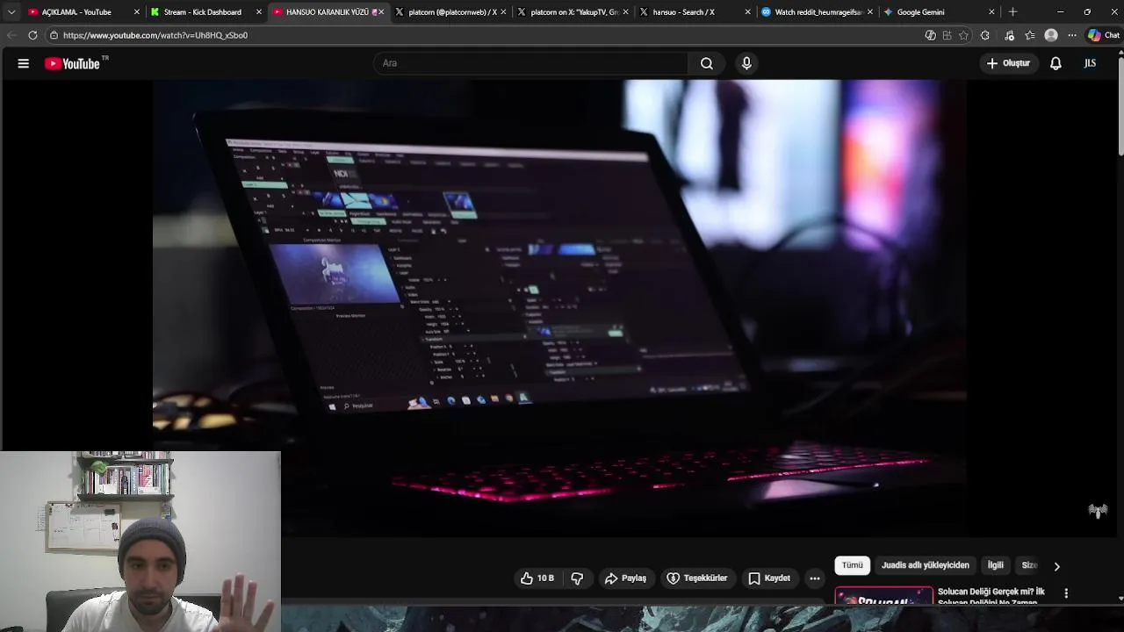Close the Stream - Kick Dashboard tab

(258, 12)
